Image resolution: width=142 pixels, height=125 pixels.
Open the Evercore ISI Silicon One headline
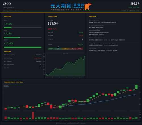99,34
